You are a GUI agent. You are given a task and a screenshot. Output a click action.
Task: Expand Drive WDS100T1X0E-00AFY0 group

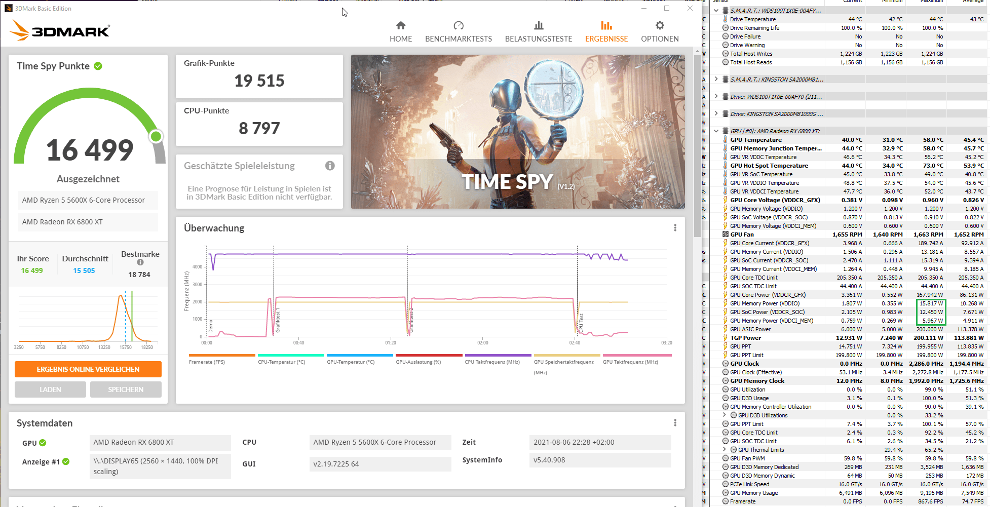pos(716,96)
